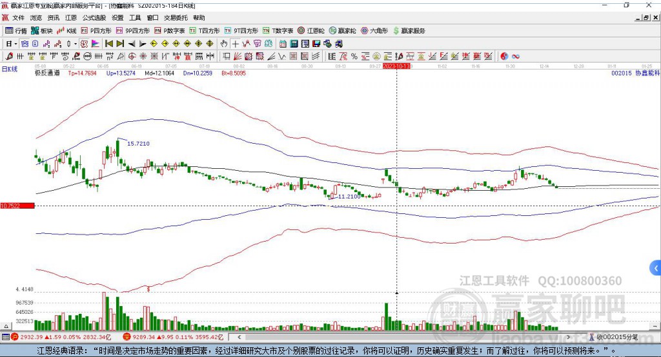The width and height of the screenshot is (661, 357).
Task: Switch to the K线 chart view
Action: click(66, 31)
